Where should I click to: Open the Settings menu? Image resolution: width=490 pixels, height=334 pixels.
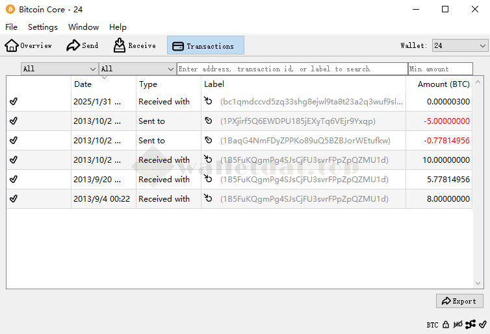[43, 27]
